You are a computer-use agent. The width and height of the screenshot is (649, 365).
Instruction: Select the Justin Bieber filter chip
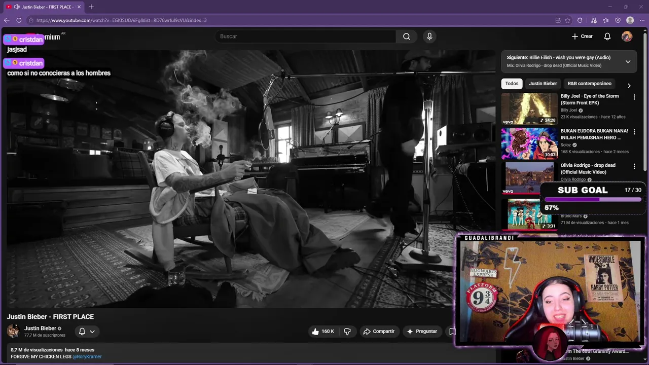pyautogui.click(x=543, y=84)
